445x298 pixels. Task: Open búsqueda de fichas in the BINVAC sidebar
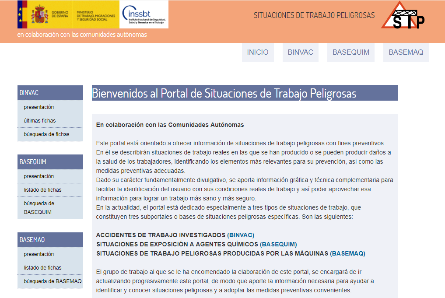pyautogui.click(x=50, y=134)
